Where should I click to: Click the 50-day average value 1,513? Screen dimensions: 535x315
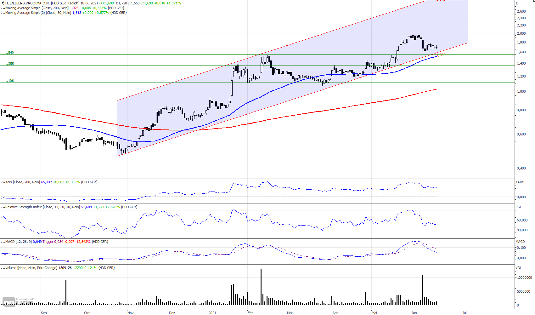click(77, 13)
